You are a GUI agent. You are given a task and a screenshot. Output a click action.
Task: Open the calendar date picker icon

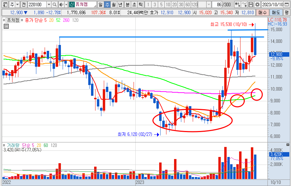click(x=287, y=4)
